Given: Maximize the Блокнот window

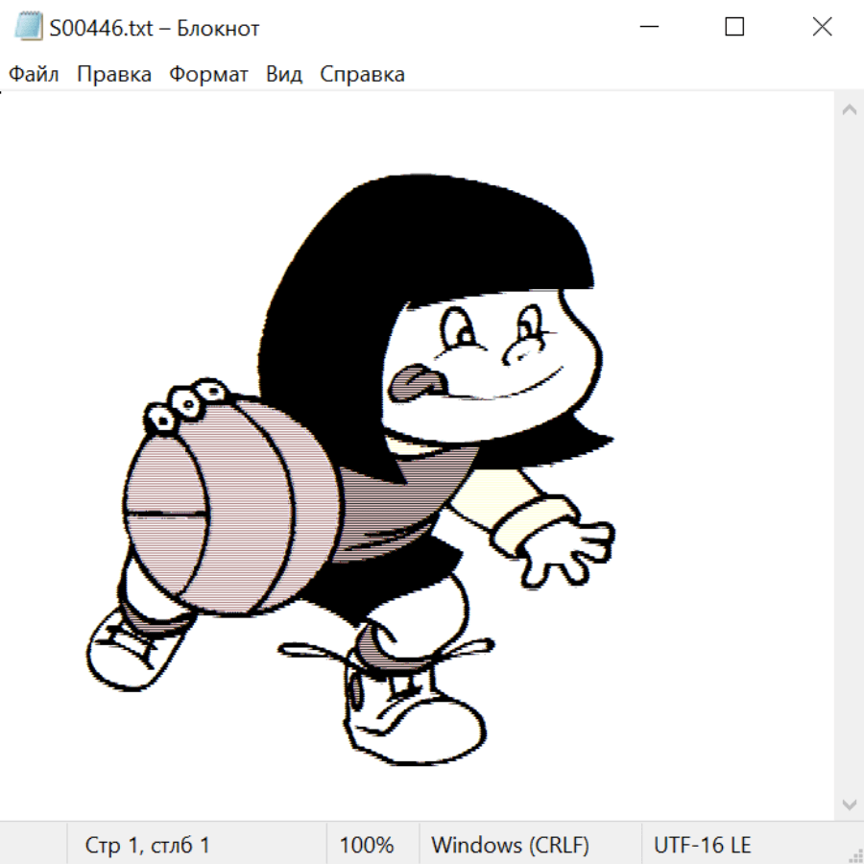Looking at the screenshot, I should (x=734, y=28).
